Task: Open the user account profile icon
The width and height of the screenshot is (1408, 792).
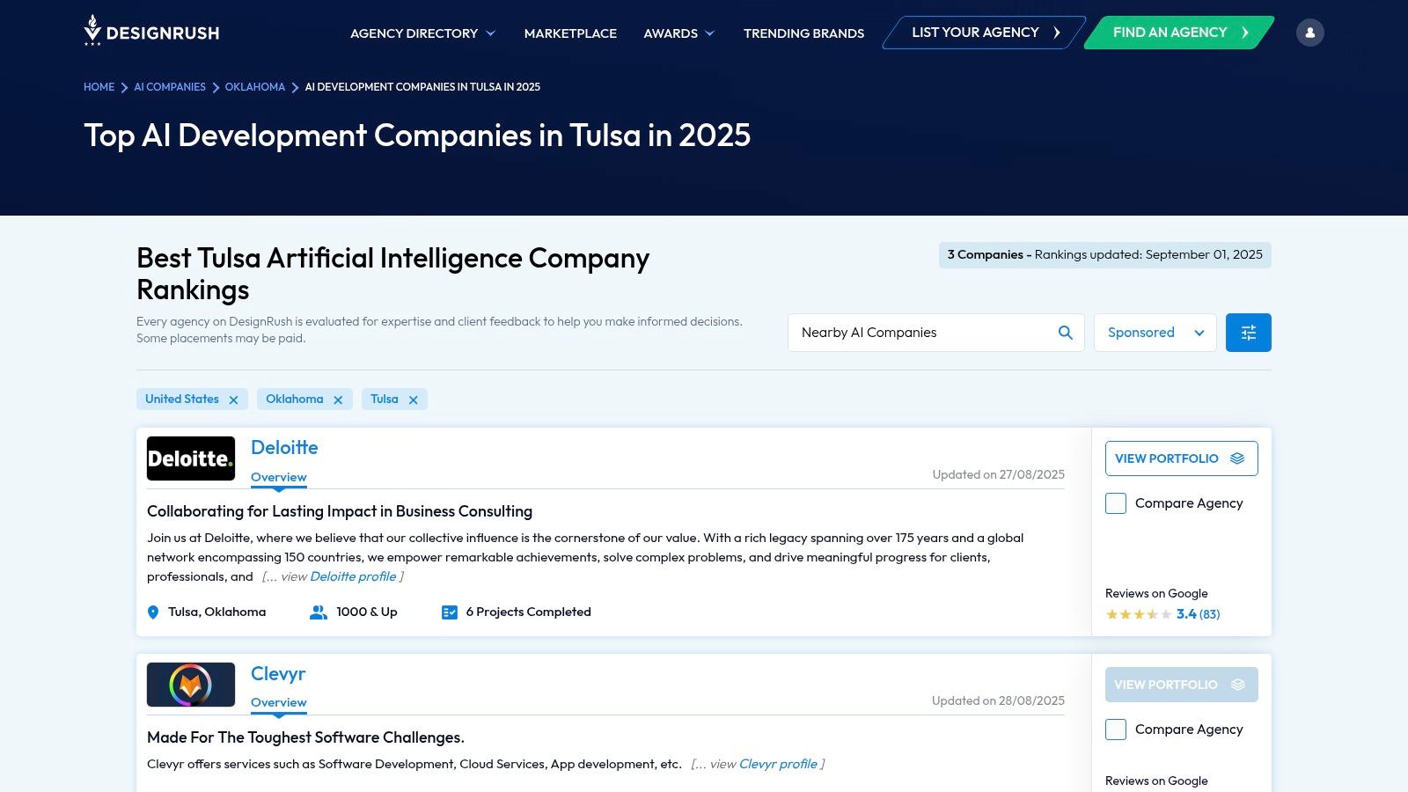Action: pyautogui.click(x=1309, y=33)
